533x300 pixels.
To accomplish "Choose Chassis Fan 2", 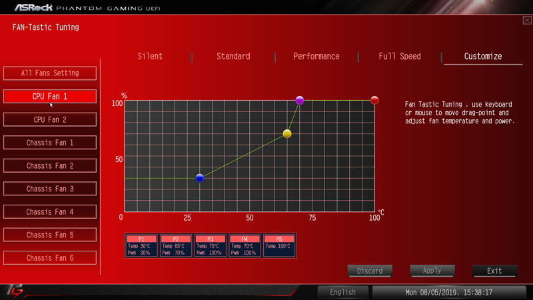I will pos(50,165).
